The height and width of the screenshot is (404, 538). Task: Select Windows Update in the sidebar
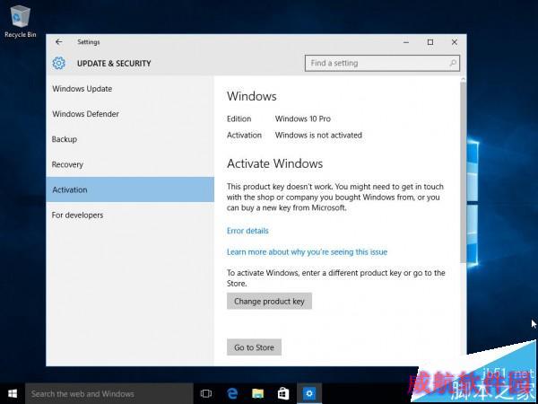(130, 89)
